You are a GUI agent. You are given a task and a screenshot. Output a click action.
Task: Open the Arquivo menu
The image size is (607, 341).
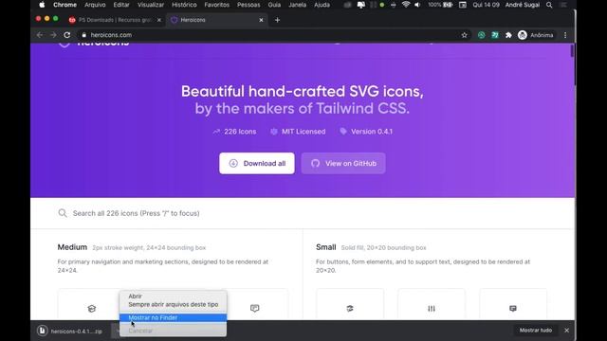95,5
